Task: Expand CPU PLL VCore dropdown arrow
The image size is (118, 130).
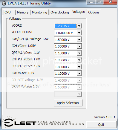Action: pyautogui.click(x=79, y=67)
